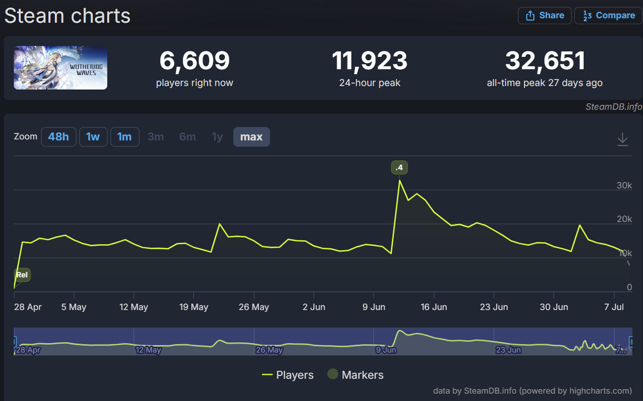Click the 5 May axis label
The image size is (643, 401).
coord(74,307)
